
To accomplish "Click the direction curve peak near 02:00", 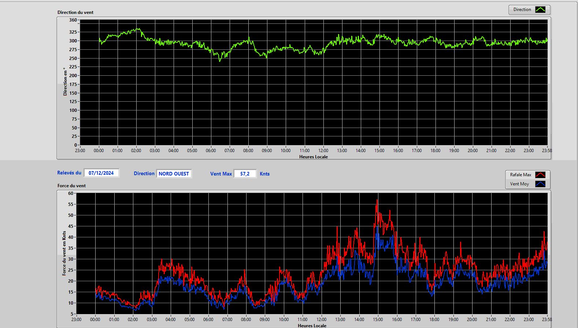I will click(x=138, y=29).
